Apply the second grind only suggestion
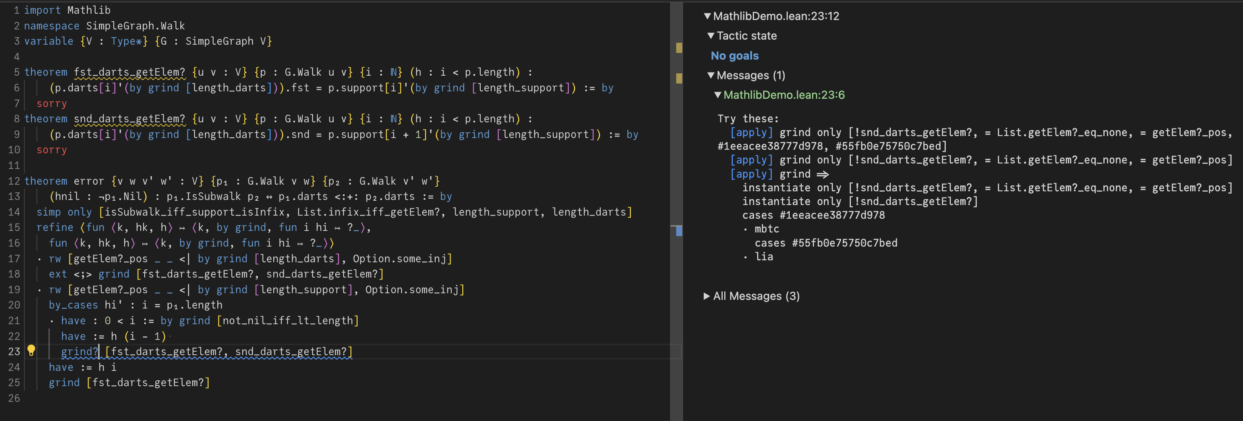The height and width of the screenshot is (421, 1243). click(751, 160)
